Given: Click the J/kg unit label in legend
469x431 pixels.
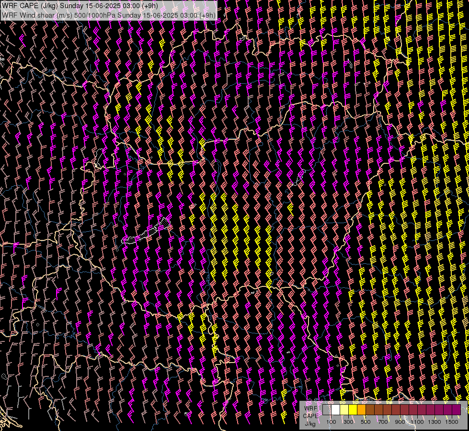Looking at the screenshot, I should tap(310, 424).
